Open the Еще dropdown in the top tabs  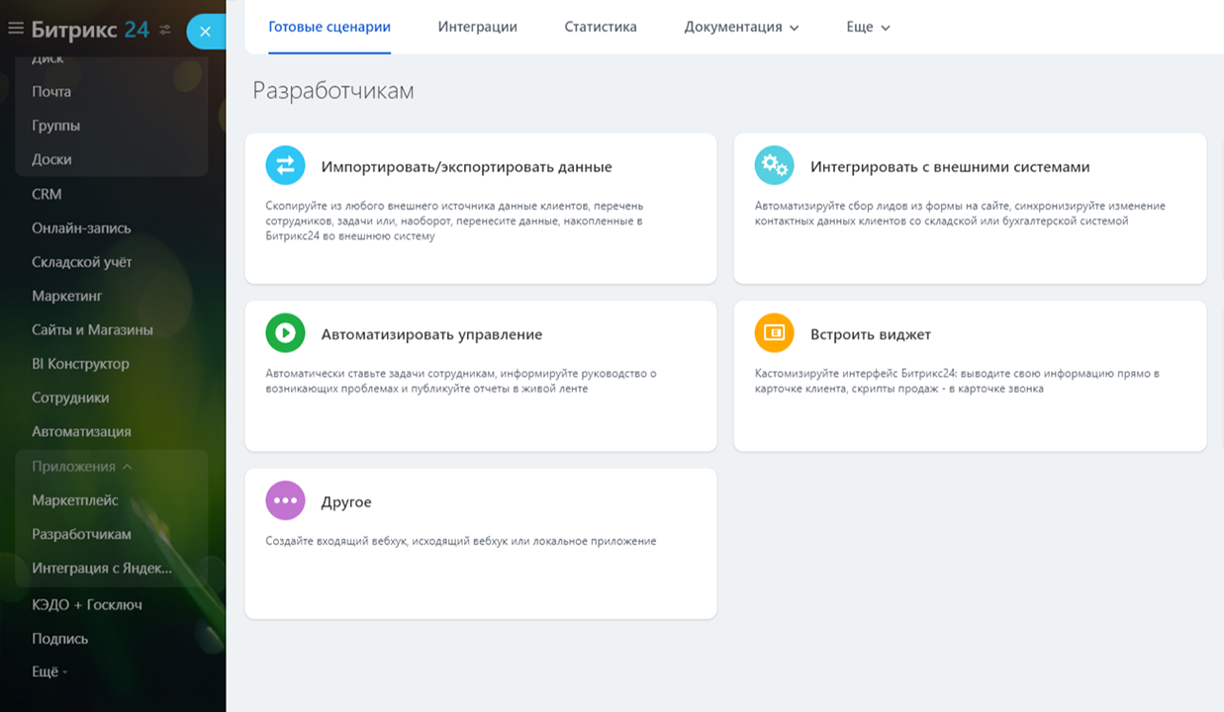(868, 27)
